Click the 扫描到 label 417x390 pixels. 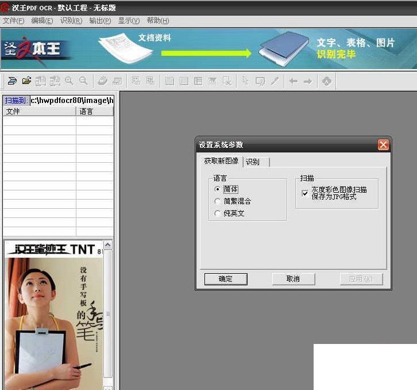[16, 101]
